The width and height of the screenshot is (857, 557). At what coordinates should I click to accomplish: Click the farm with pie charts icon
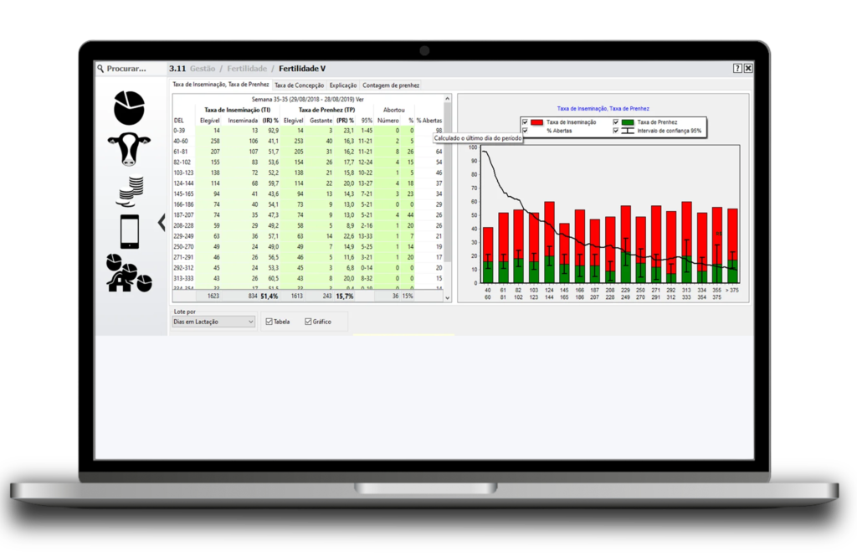tap(129, 274)
